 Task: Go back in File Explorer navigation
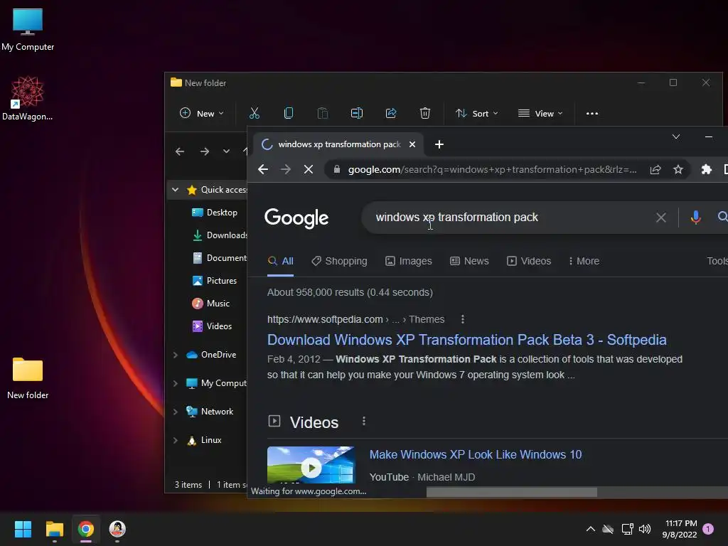point(180,151)
